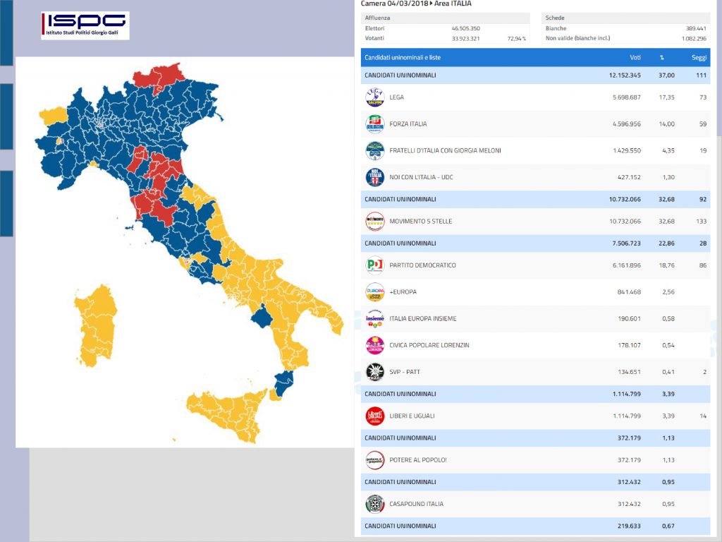
Task: Click the Fratelli d'Italia Meloni logo
Action: 374,150
